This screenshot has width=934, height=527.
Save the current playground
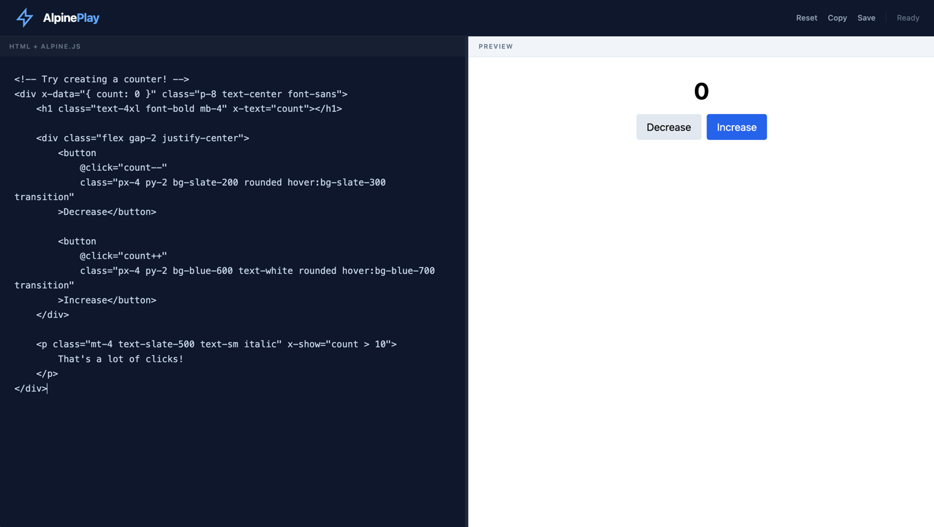coord(866,18)
